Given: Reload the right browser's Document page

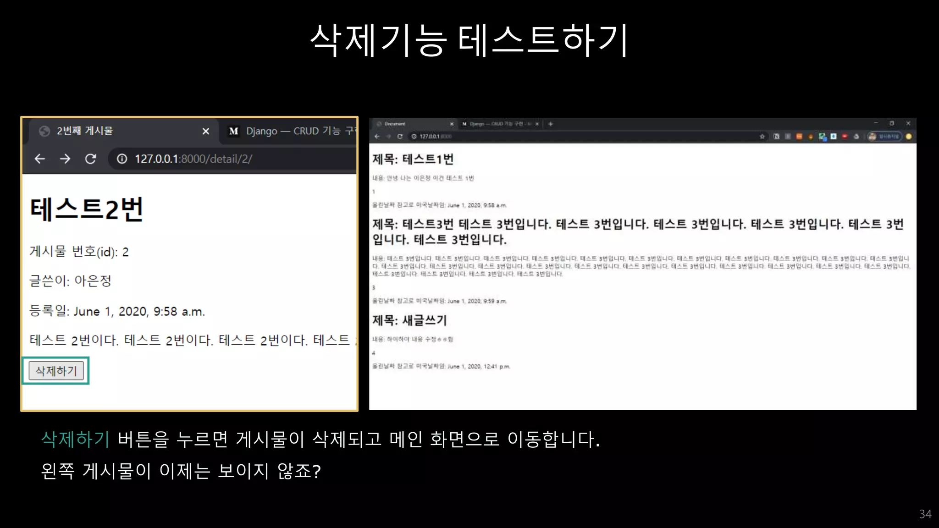Looking at the screenshot, I should coord(400,136).
